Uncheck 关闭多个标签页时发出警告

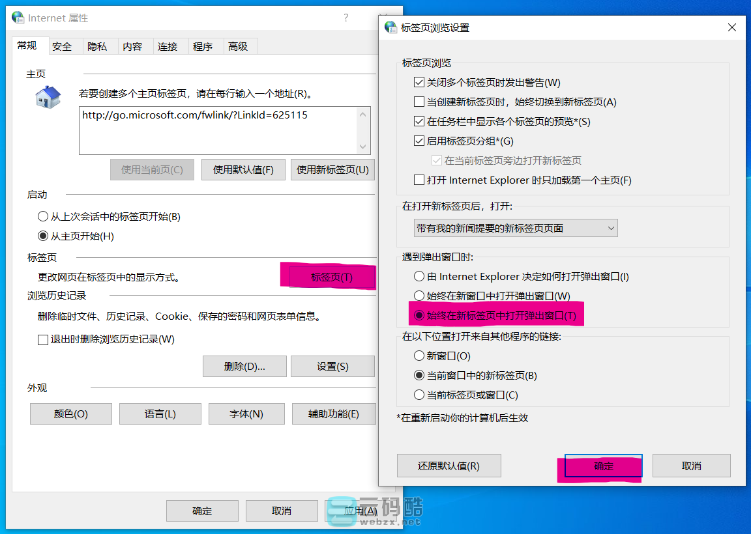pos(418,82)
